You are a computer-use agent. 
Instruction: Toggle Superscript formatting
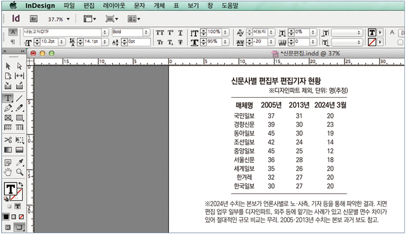170,33
